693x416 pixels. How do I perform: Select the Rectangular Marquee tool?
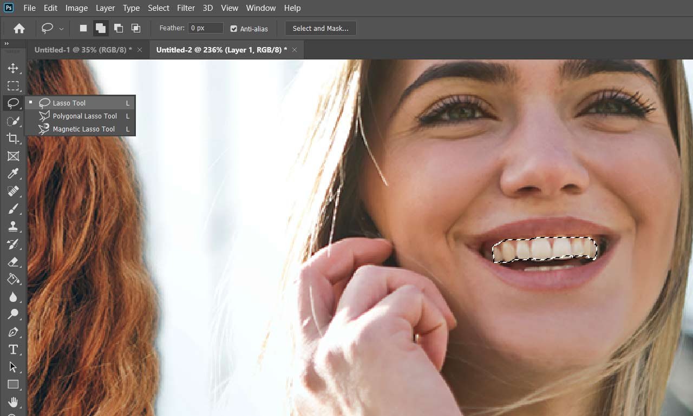click(x=13, y=85)
